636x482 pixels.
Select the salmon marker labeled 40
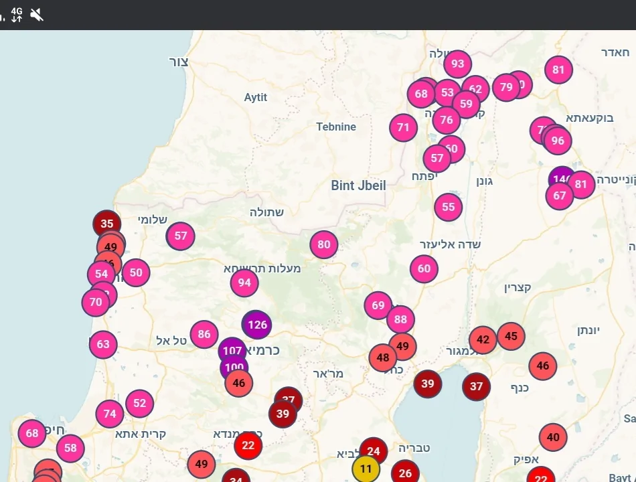tap(553, 438)
